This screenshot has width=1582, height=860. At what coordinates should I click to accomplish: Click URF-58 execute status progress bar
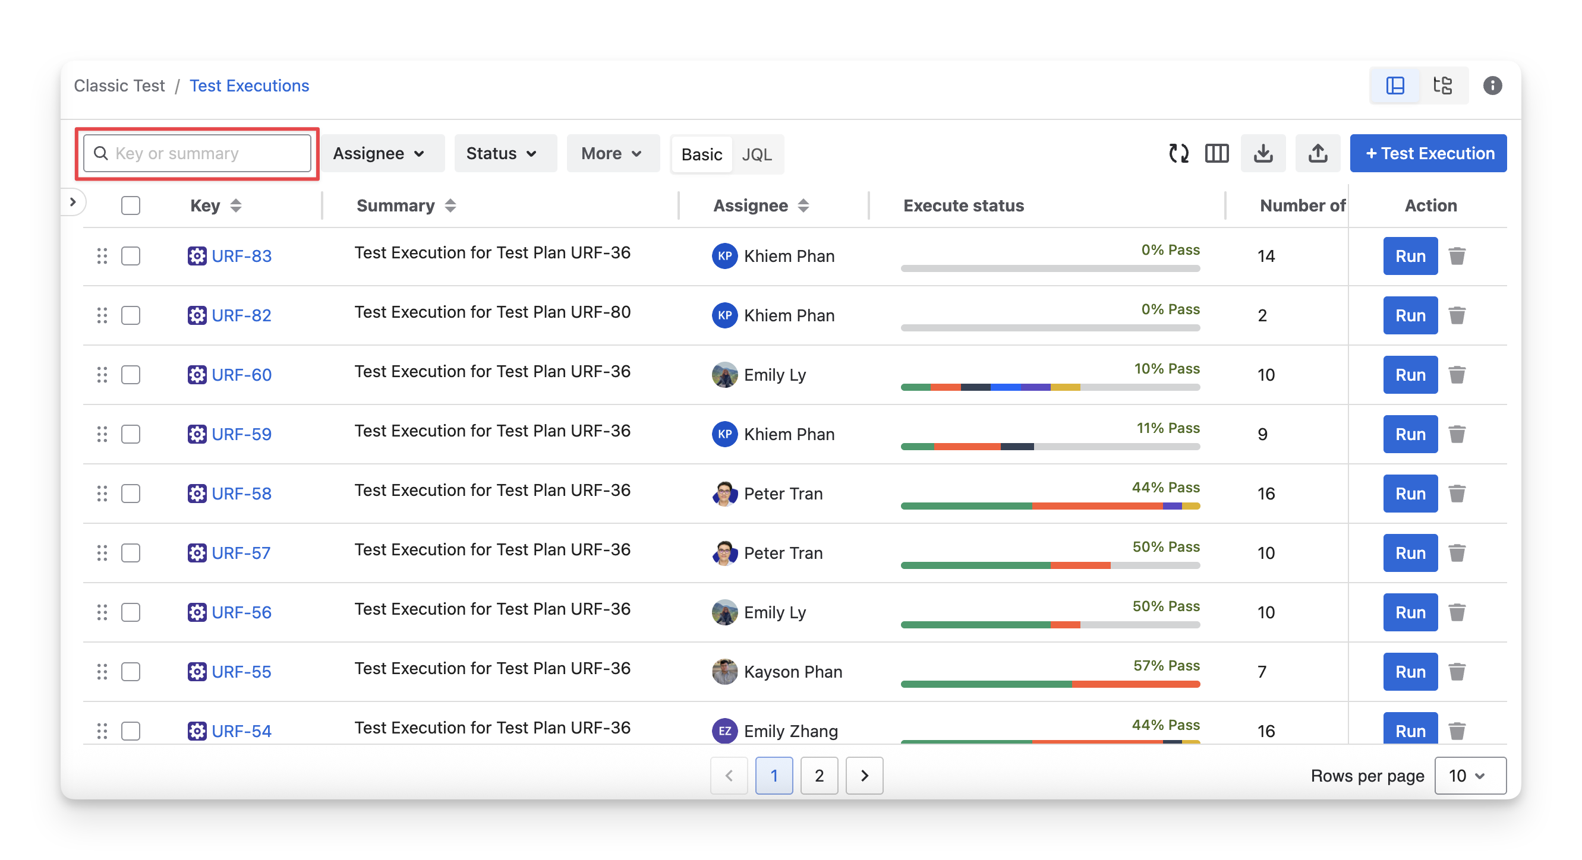tap(1050, 507)
